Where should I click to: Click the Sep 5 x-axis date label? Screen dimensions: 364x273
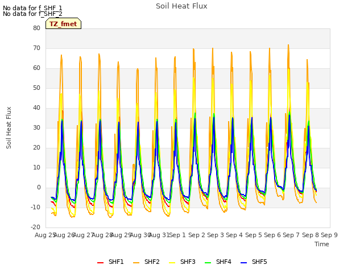pos(254,235)
